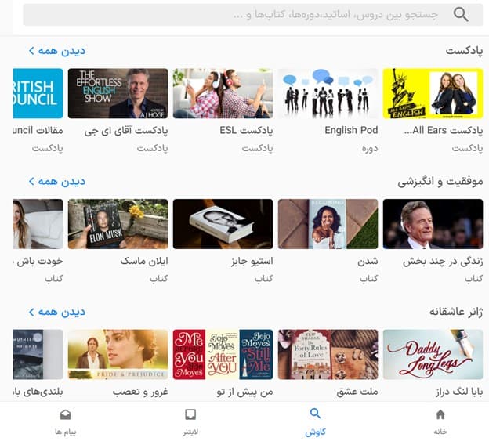Open the Leitner (لایتنر) box icon
Image resolution: width=489 pixels, height=441 pixels.
(x=190, y=414)
